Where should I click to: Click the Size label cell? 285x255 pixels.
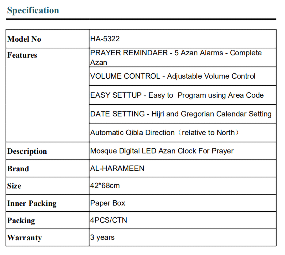pos(14,186)
